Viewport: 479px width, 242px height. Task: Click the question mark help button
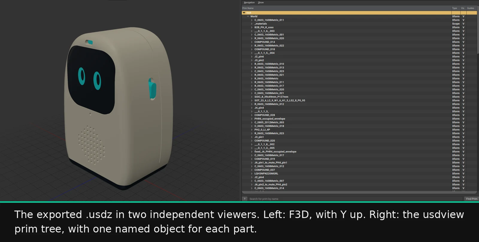click(245, 199)
